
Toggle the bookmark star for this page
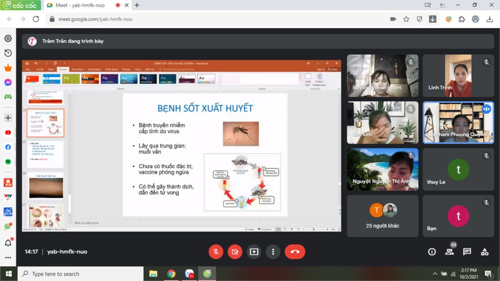pyautogui.click(x=407, y=19)
